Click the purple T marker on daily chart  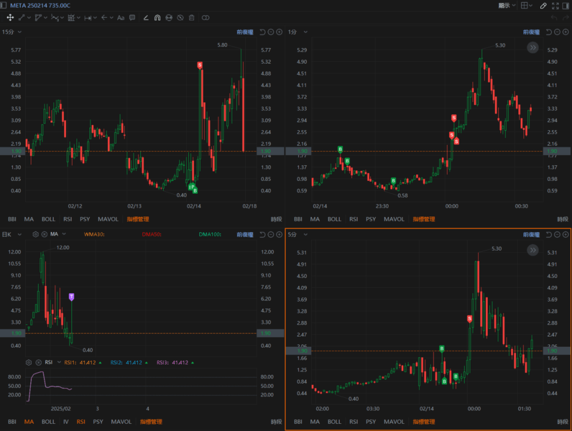[71, 296]
